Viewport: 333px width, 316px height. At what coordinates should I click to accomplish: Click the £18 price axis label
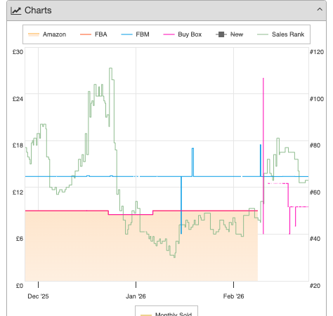point(18,145)
